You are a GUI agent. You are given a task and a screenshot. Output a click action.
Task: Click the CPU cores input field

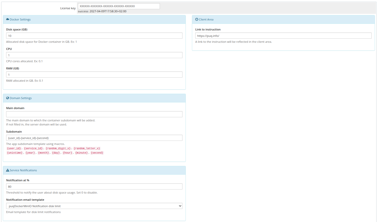click(x=94, y=55)
